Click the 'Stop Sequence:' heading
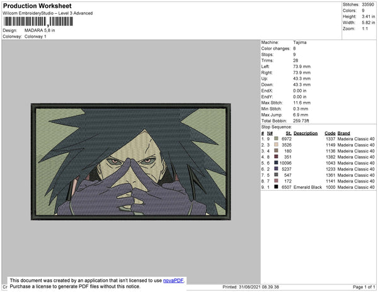This screenshot has width=378, height=292. (277, 127)
